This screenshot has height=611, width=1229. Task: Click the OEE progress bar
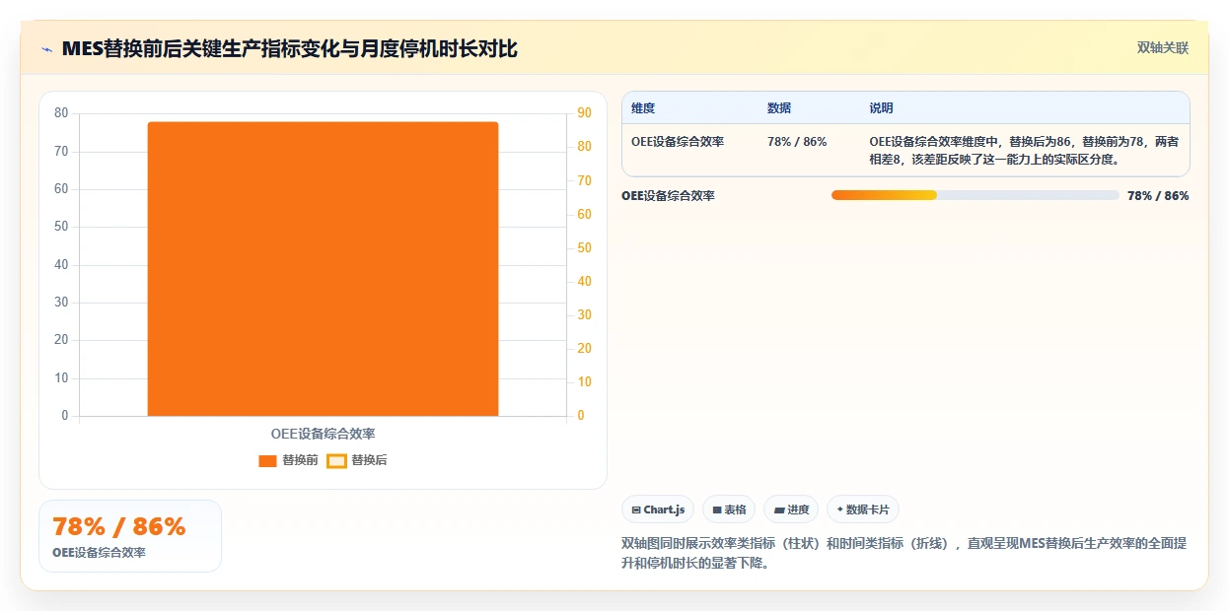tap(975, 195)
